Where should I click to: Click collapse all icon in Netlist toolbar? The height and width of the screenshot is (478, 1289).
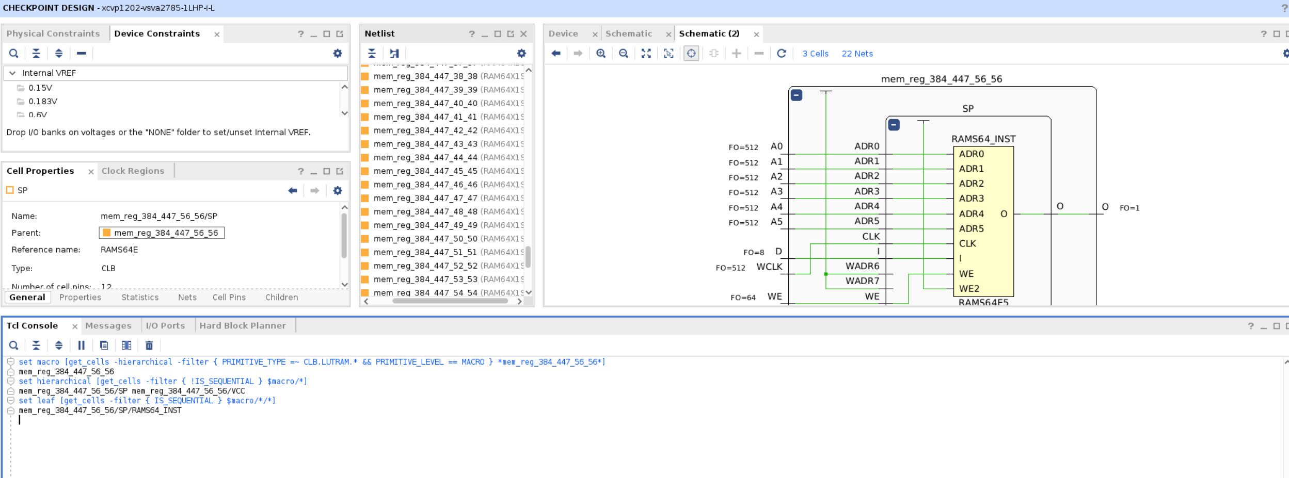click(x=372, y=54)
